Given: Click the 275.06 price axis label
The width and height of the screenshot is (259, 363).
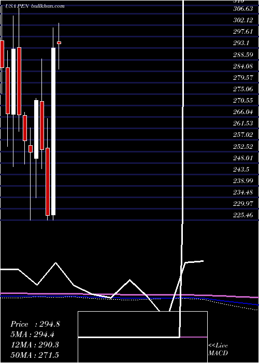Looking at the screenshot, I should tap(243, 89).
